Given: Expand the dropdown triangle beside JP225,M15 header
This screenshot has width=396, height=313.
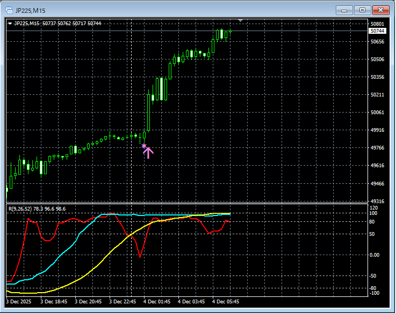Looking at the screenshot, I should tap(10, 24).
